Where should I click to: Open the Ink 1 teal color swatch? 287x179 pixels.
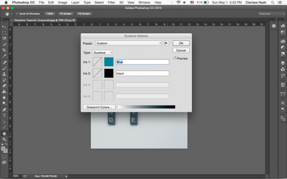coord(109,62)
